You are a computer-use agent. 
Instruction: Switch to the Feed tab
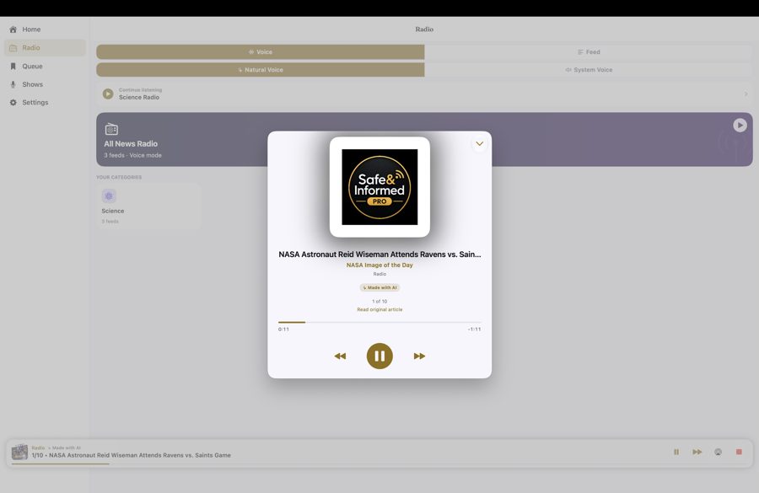[589, 51]
